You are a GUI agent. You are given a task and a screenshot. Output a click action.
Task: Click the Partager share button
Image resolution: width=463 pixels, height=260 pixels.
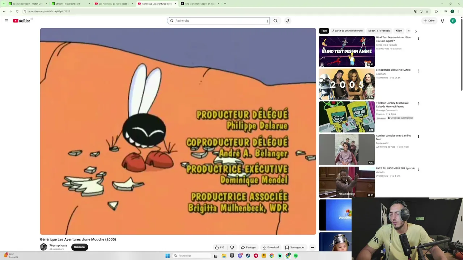pyautogui.click(x=249, y=247)
